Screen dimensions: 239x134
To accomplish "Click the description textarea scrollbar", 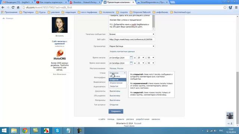I will click(153, 21).
